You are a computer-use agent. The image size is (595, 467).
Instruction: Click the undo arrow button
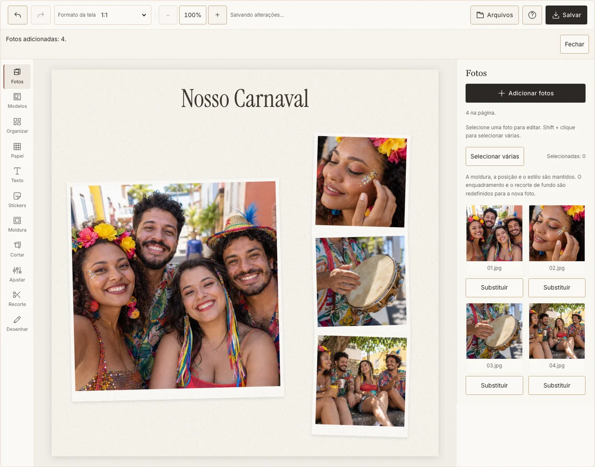18,15
